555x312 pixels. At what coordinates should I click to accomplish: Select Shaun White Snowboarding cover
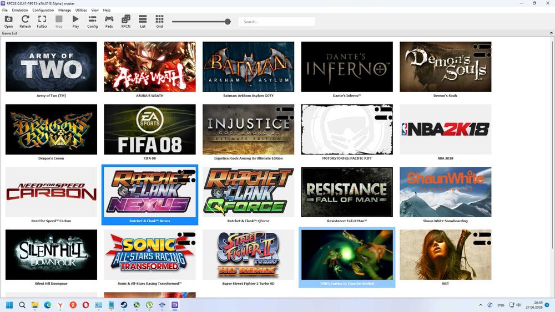[445, 192]
